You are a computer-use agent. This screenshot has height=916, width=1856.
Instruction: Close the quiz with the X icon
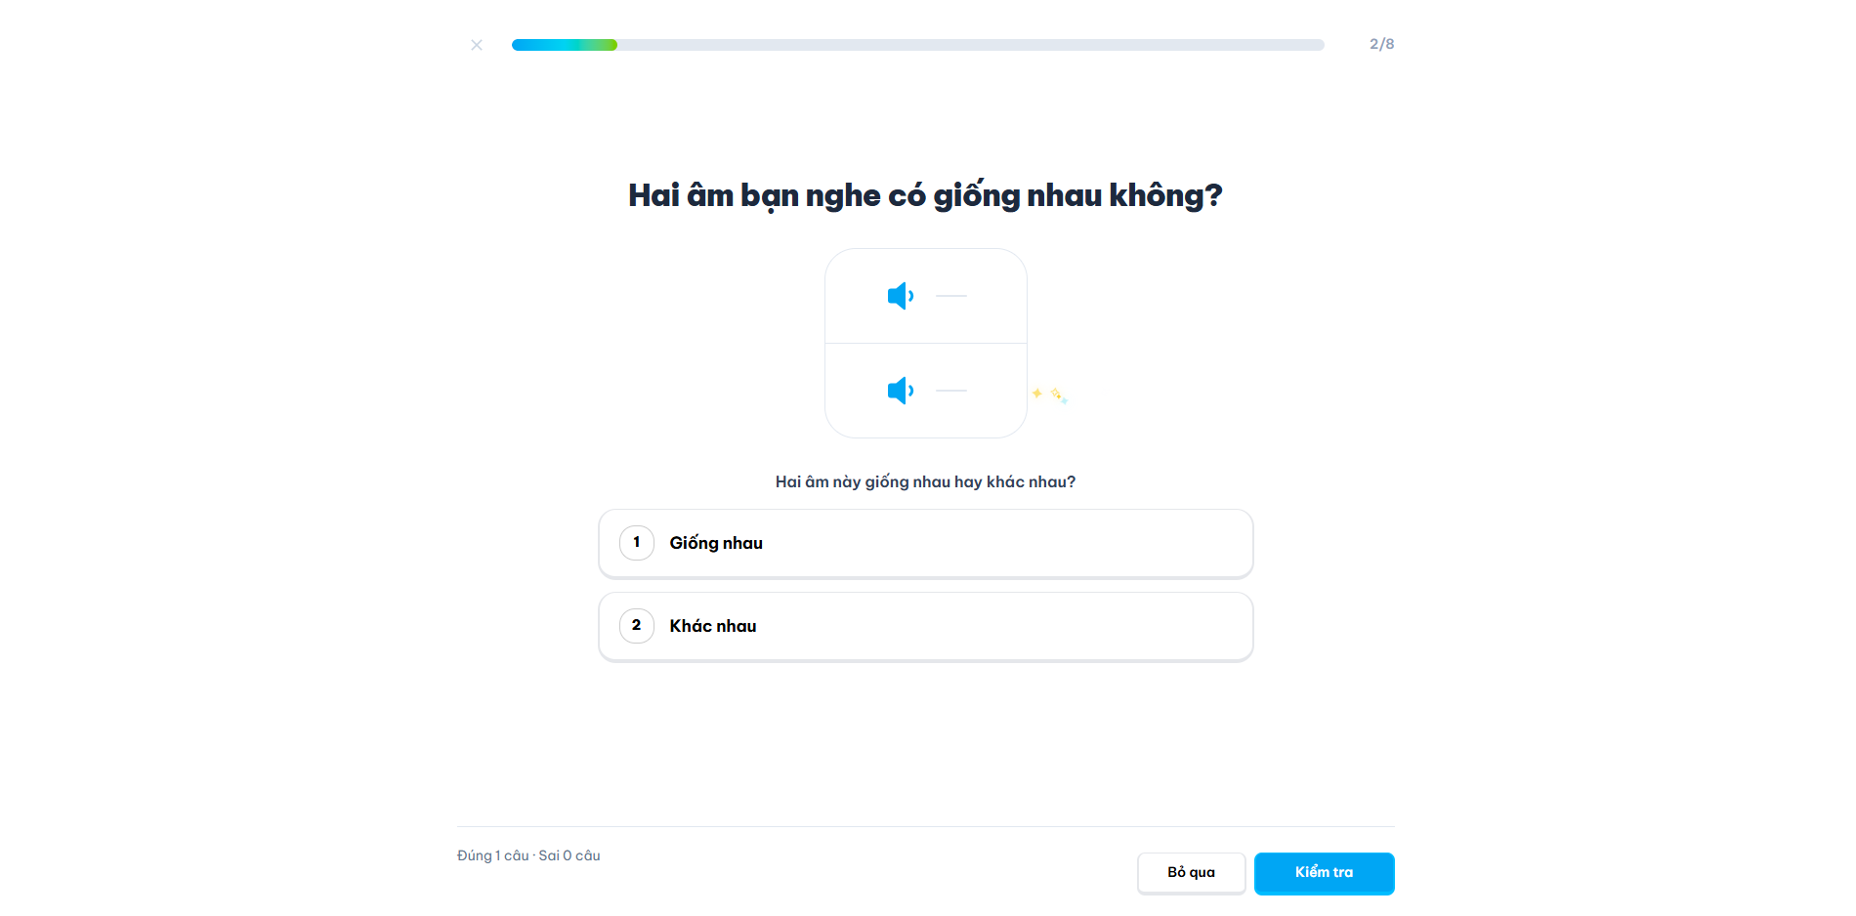[477, 45]
